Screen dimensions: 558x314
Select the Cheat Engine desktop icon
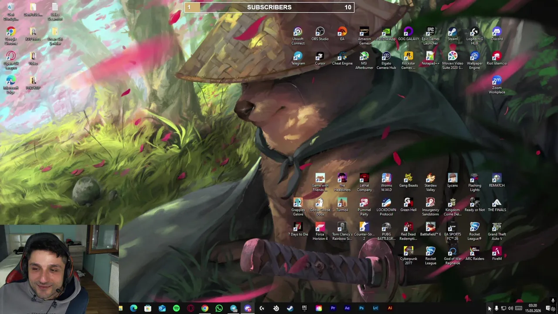point(342,58)
